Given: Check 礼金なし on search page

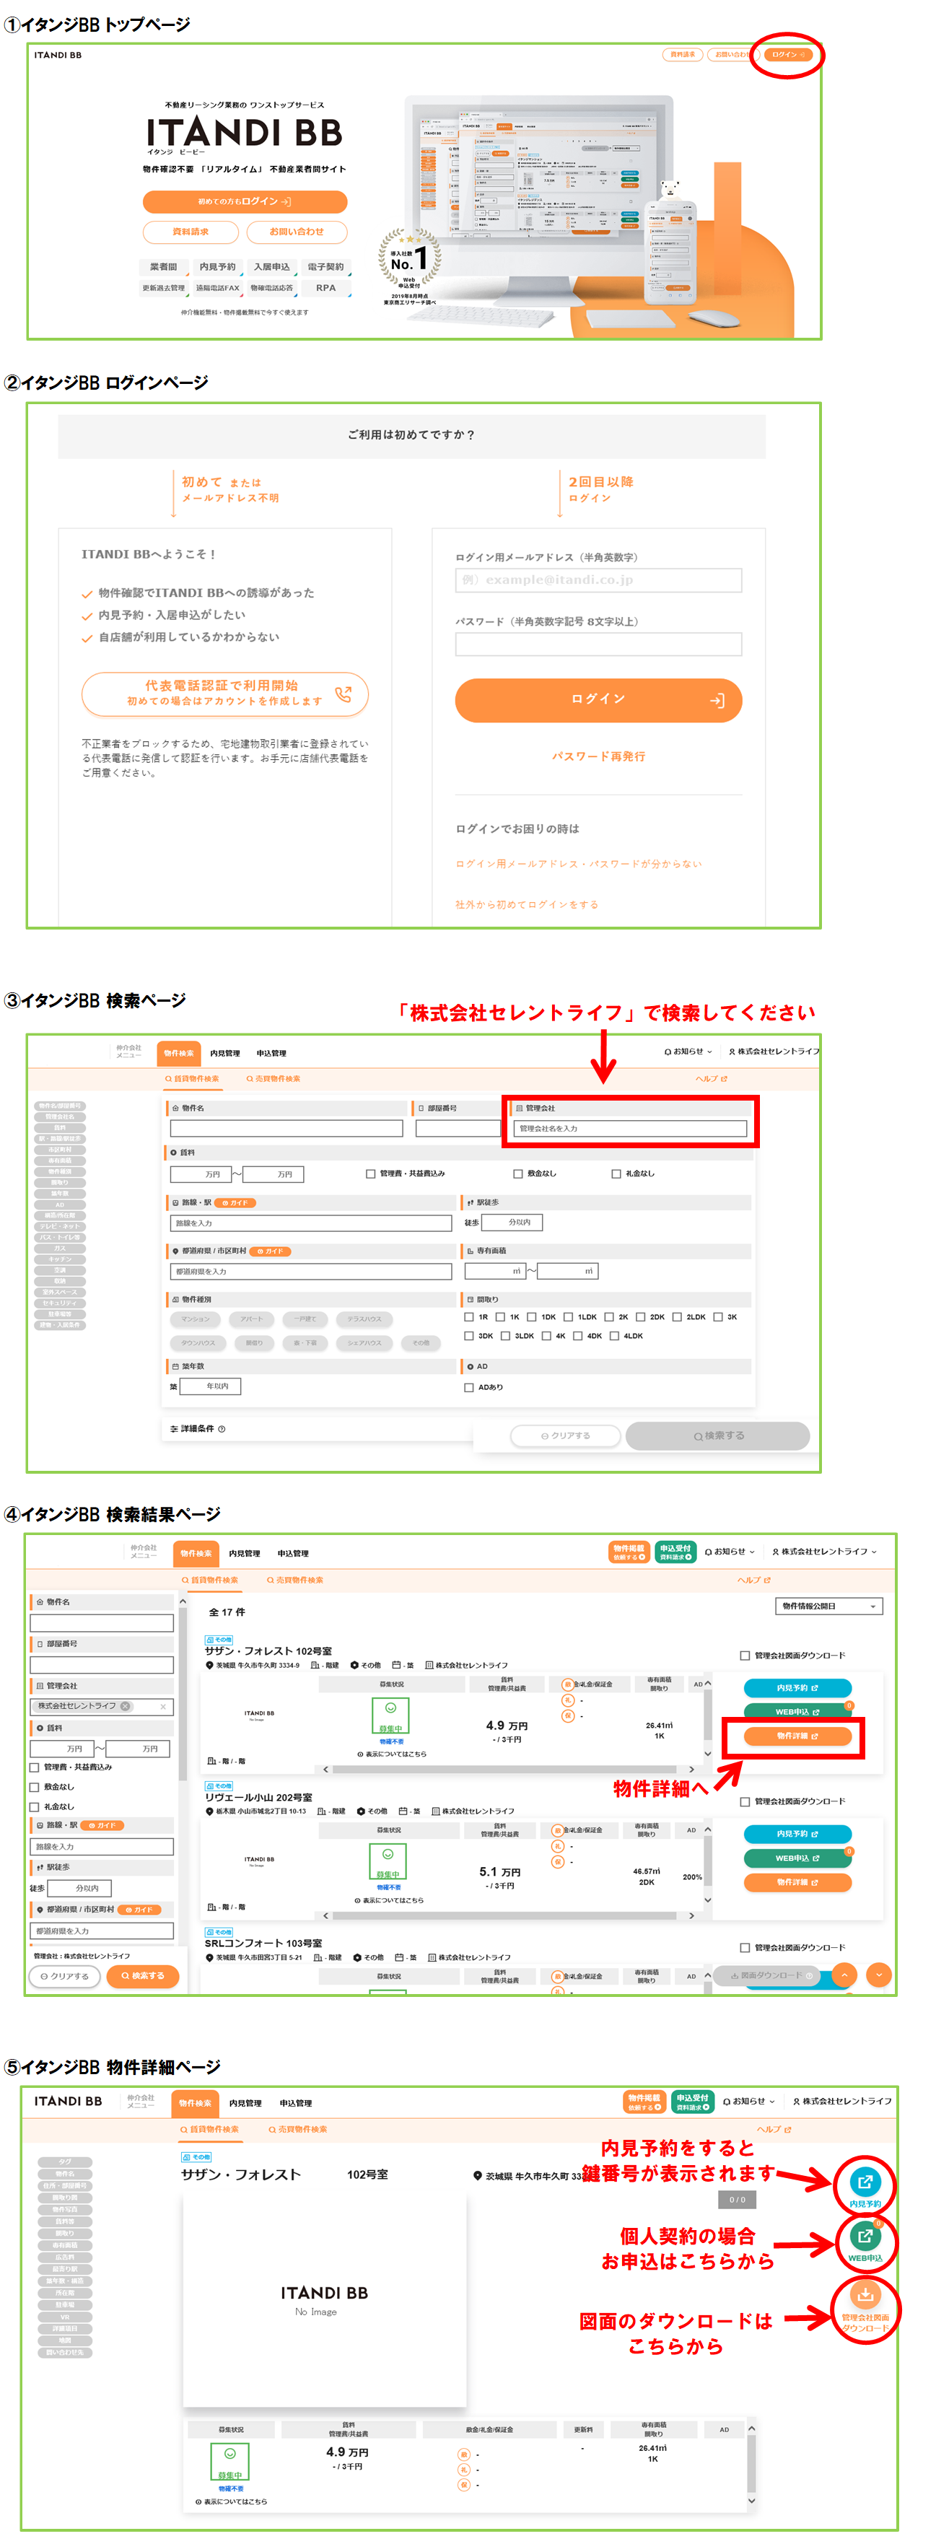Looking at the screenshot, I should point(616,1173).
